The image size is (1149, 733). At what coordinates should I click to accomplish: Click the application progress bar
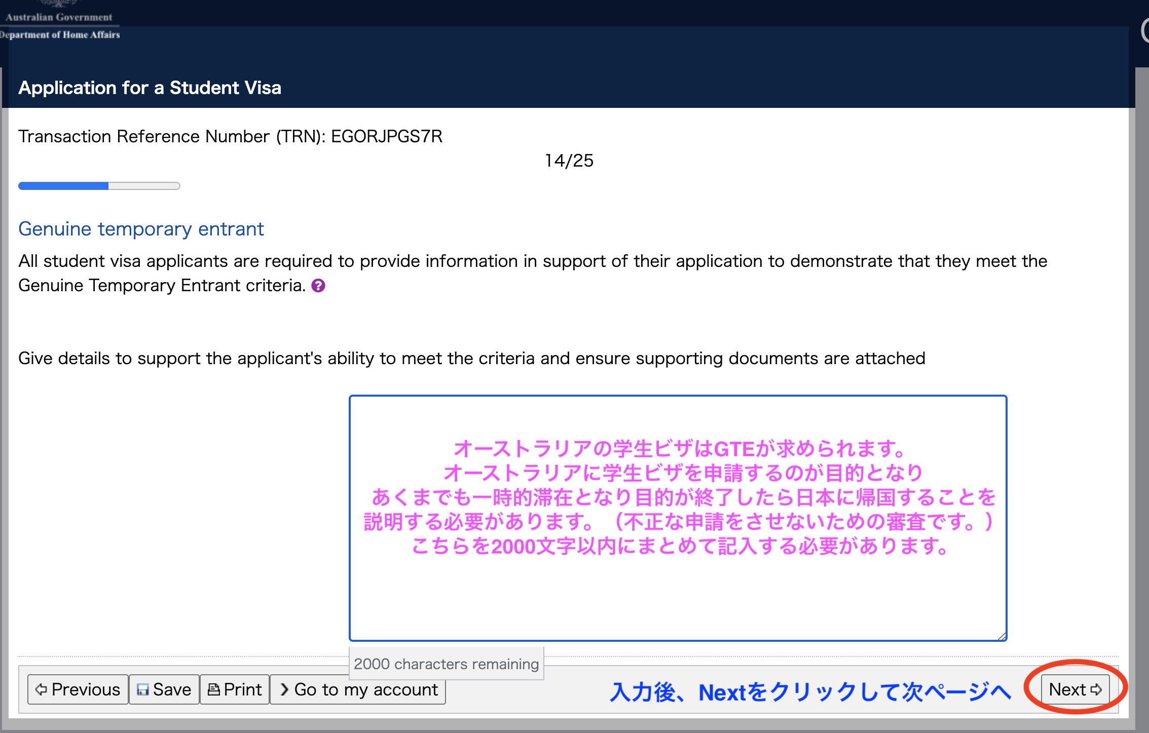pos(99,186)
